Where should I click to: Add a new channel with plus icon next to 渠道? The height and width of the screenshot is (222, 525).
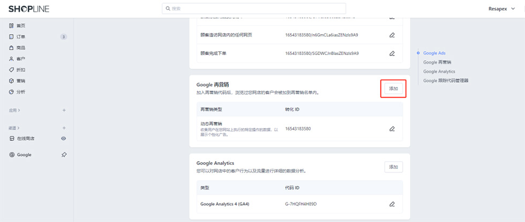[x=64, y=128]
